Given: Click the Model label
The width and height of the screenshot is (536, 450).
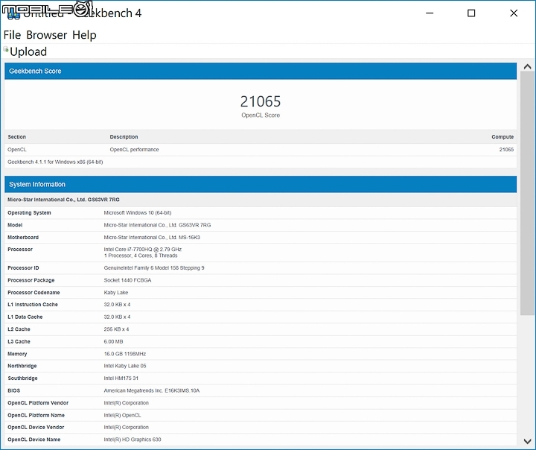Looking at the screenshot, I should (x=15, y=225).
